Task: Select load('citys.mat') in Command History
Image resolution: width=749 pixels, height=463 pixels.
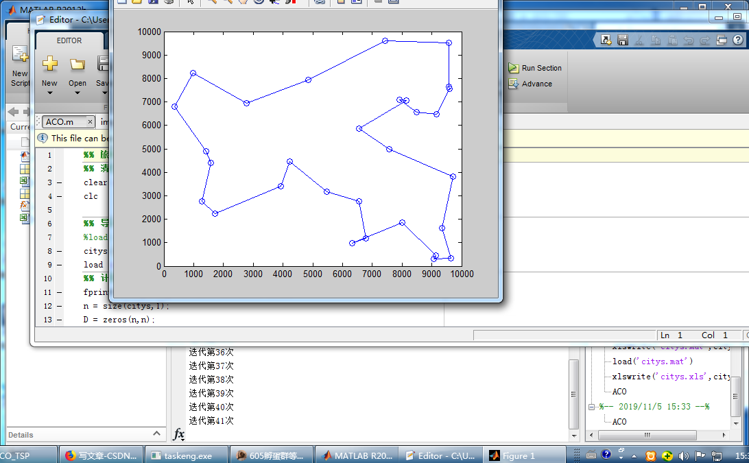Action: [x=652, y=361]
